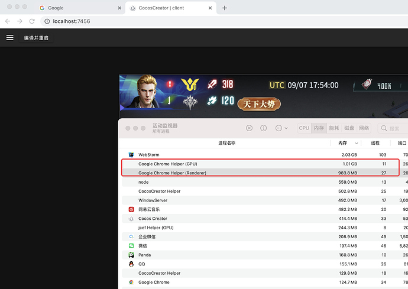Open a new browser tab

pyautogui.click(x=225, y=8)
